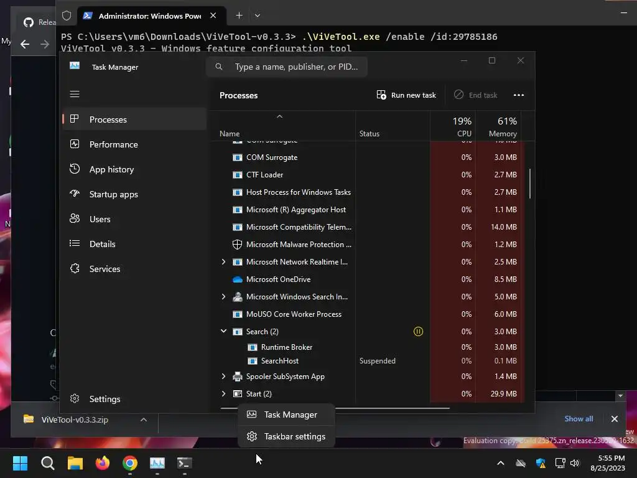Click the Start process icon
The height and width of the screenshot is (478, 637).
237,393
